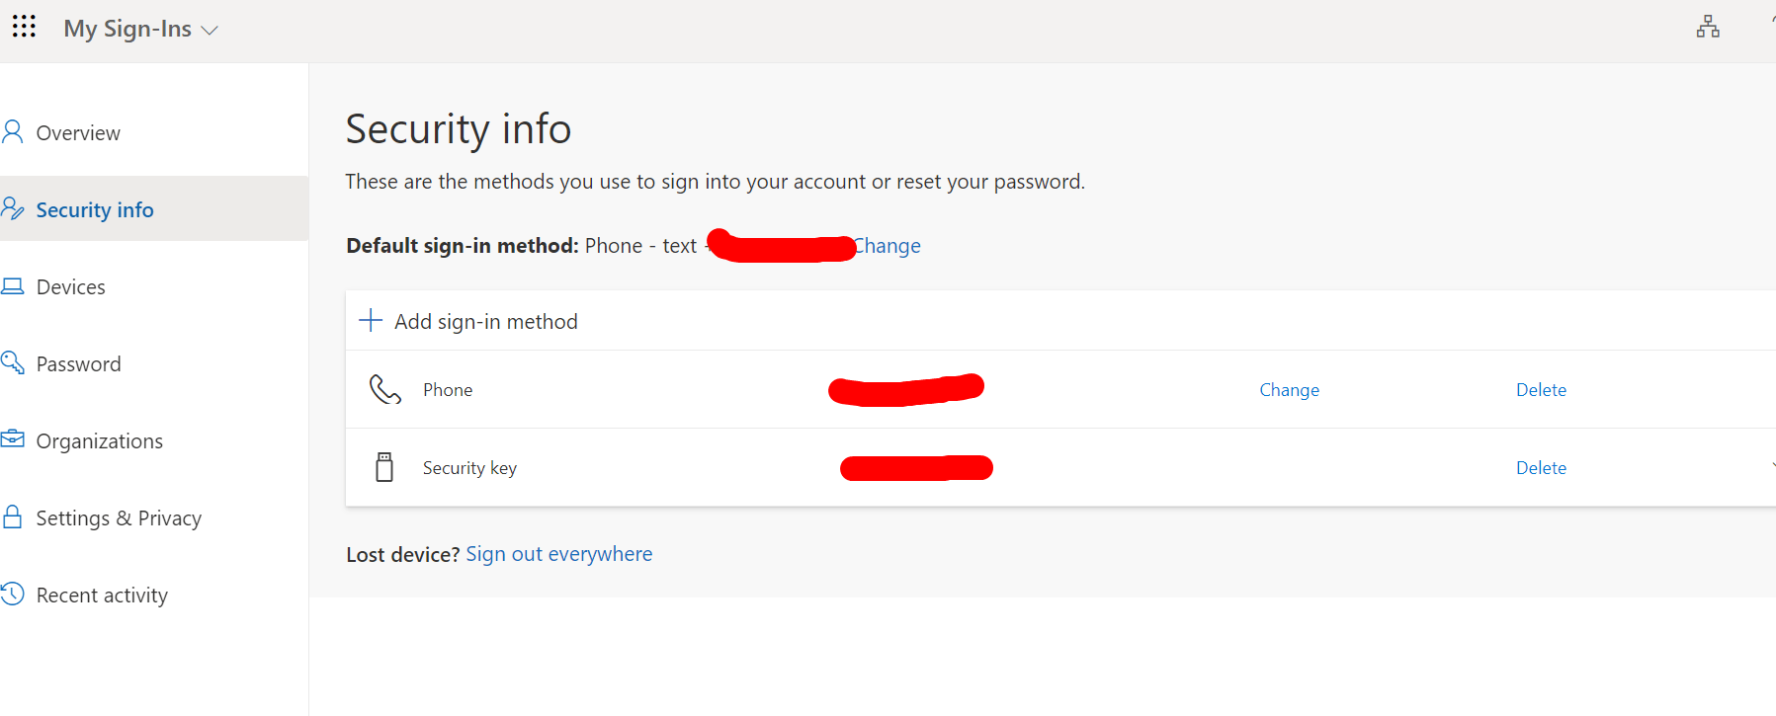Expand the chevron on the Security key row

coord(1772,464)
